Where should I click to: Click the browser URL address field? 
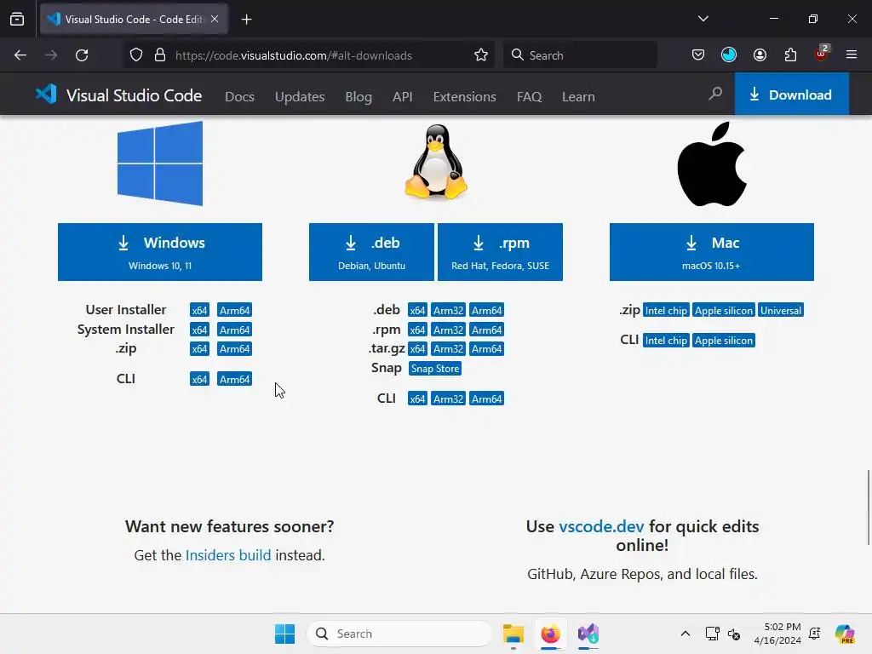coord(309,55)
